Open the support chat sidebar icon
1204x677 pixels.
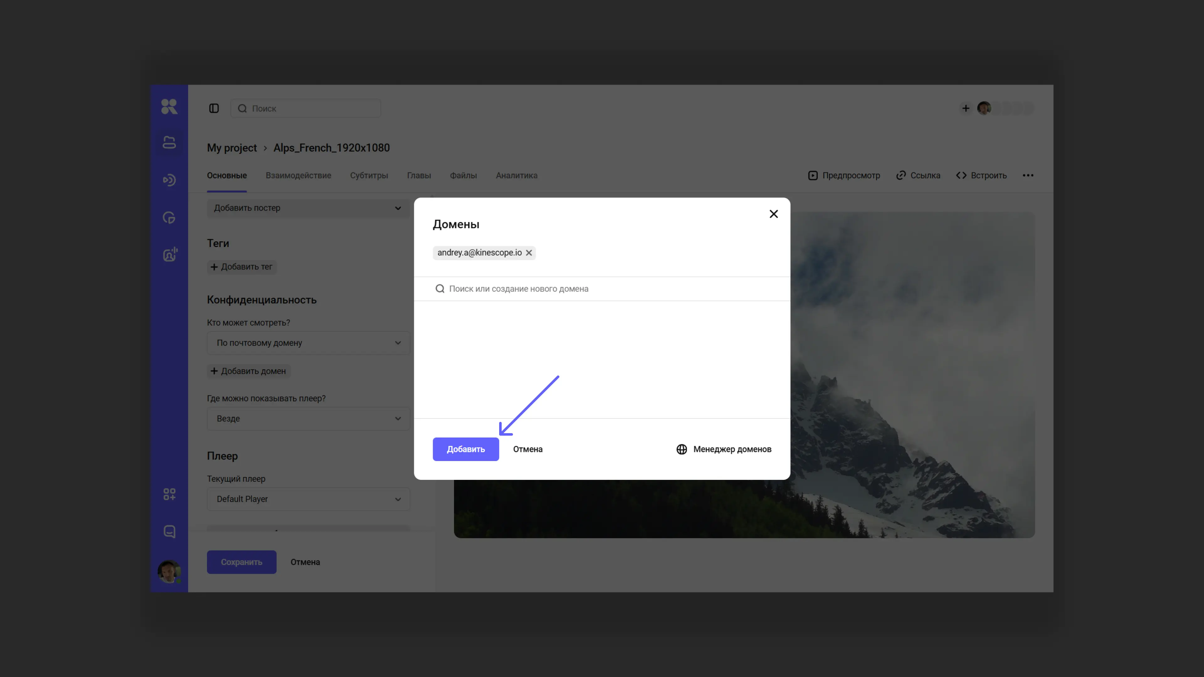[x=169, y=531]
